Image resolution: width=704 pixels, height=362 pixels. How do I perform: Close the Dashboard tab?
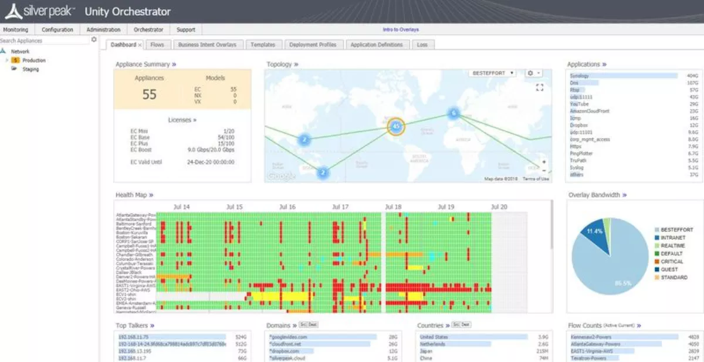tap(140, 45)
